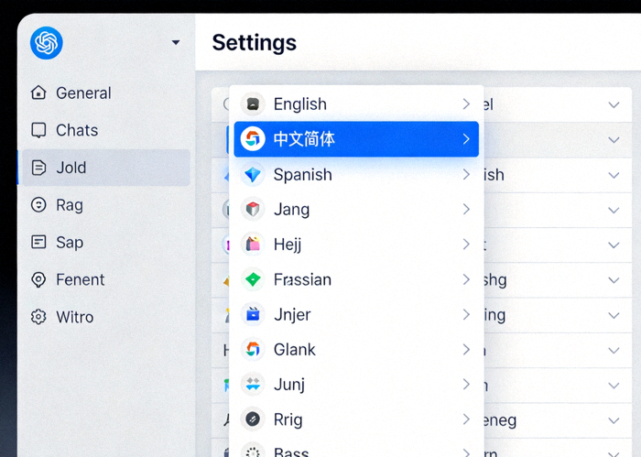The image size is (641, 457).
Task: Click the dark compass icon beside Rrig
Action: click(253, 419)
